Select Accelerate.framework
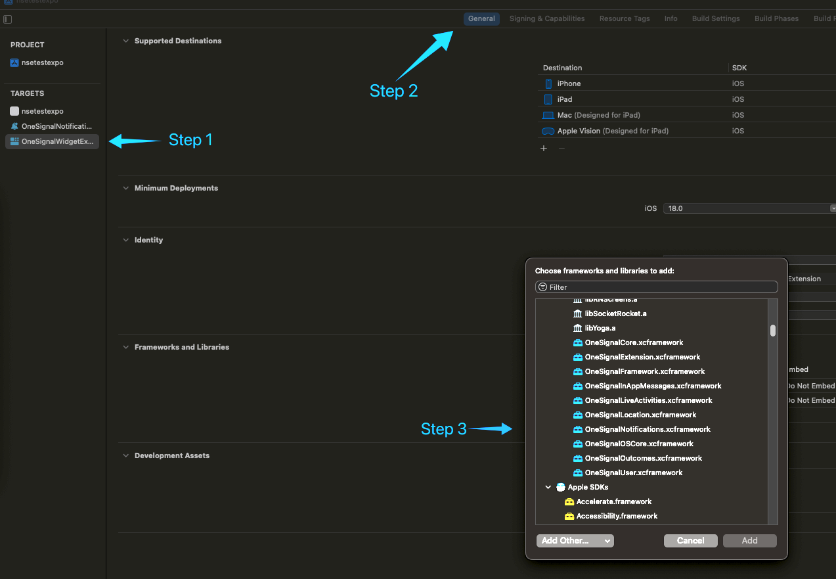 point(614,501)
